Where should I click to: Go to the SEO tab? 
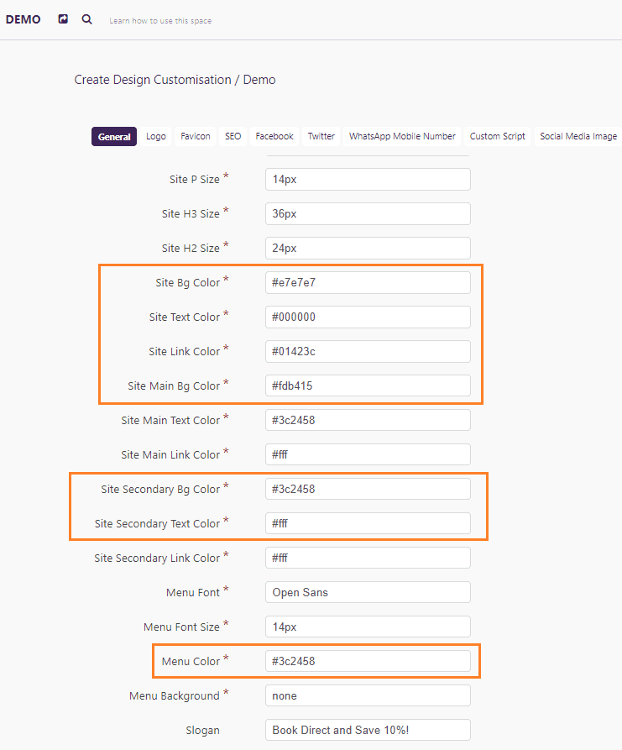click(x=233, y=136)
